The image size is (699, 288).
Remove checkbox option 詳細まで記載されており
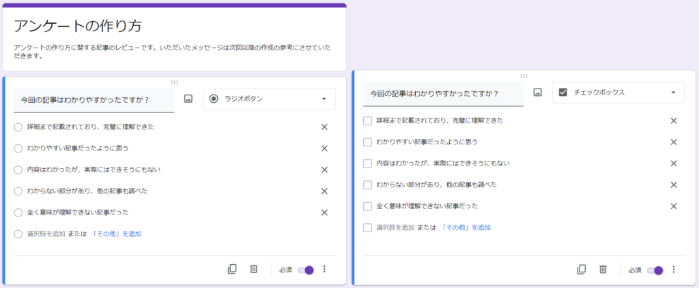[674, 121]
